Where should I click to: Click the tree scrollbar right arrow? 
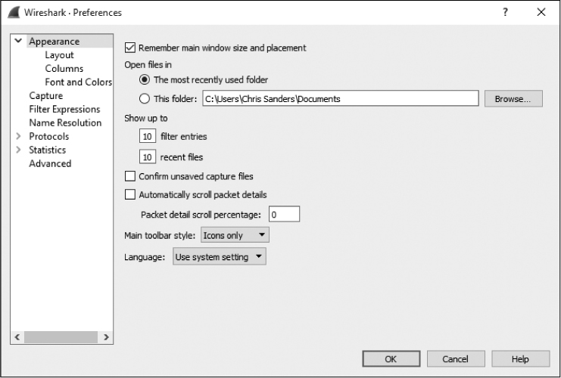106,337
